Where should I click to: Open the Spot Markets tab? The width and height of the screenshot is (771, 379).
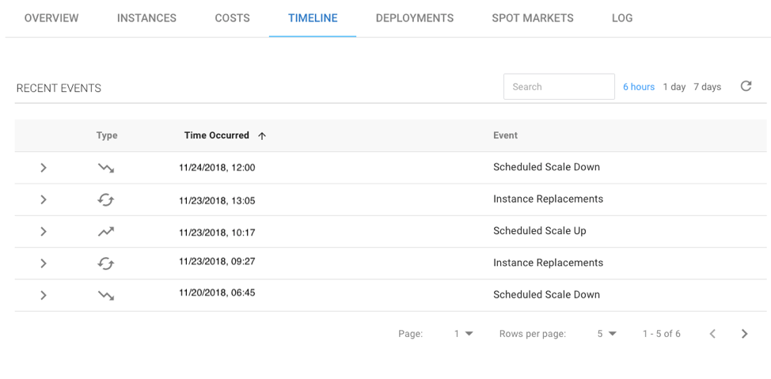tap(533, 18)
